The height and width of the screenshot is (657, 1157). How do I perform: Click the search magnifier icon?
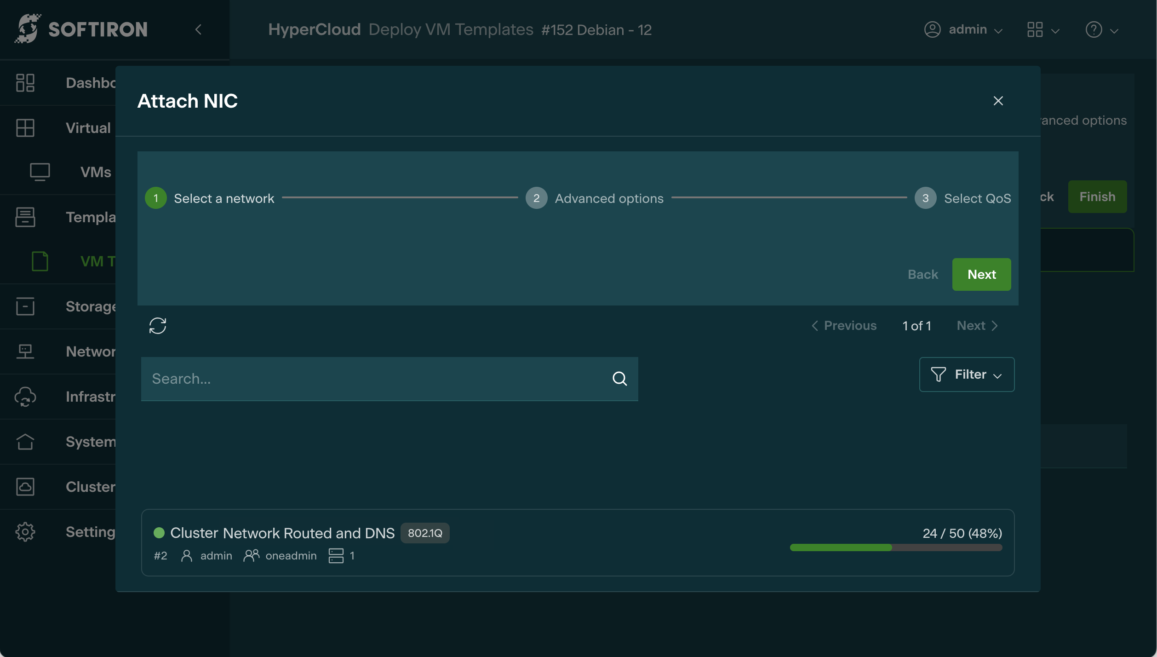tap(619, 379)
